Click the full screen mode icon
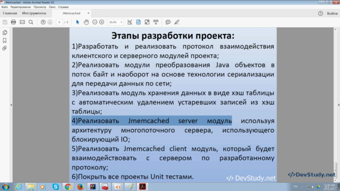This screenshot has width=340, height=191. point(147,22)
